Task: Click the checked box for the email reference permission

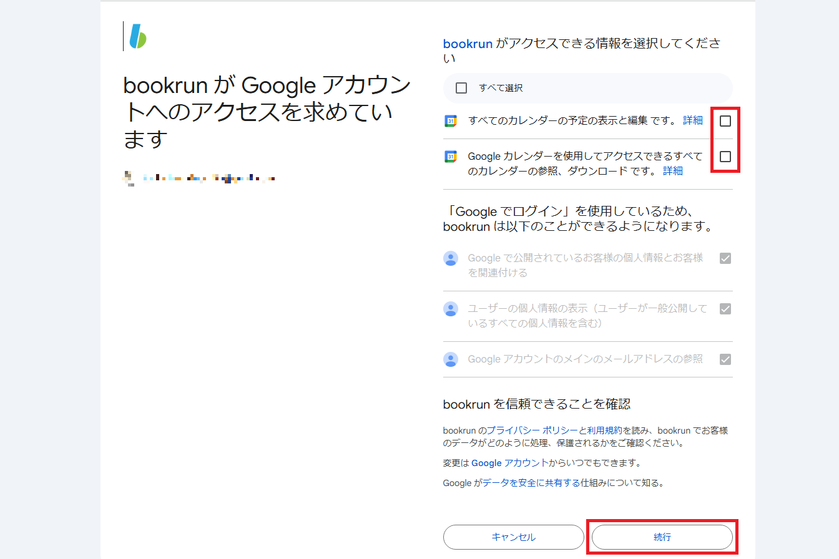Action: point(725,359)
